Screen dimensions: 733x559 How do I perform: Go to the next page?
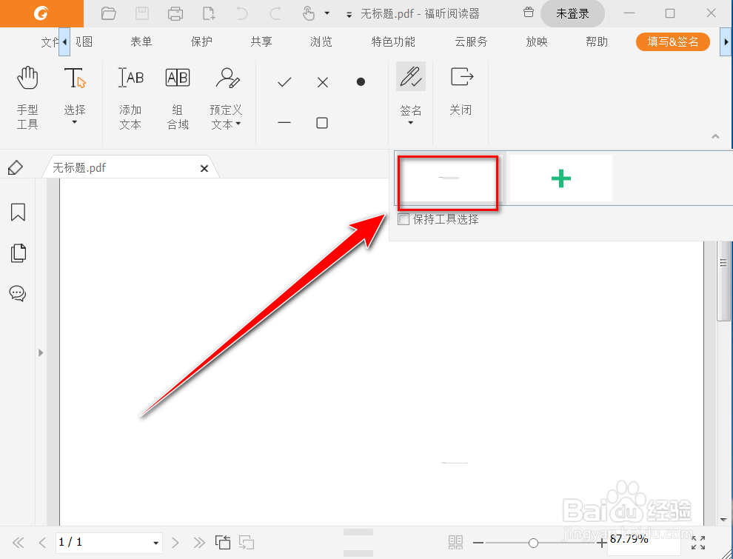coord(175,542)
